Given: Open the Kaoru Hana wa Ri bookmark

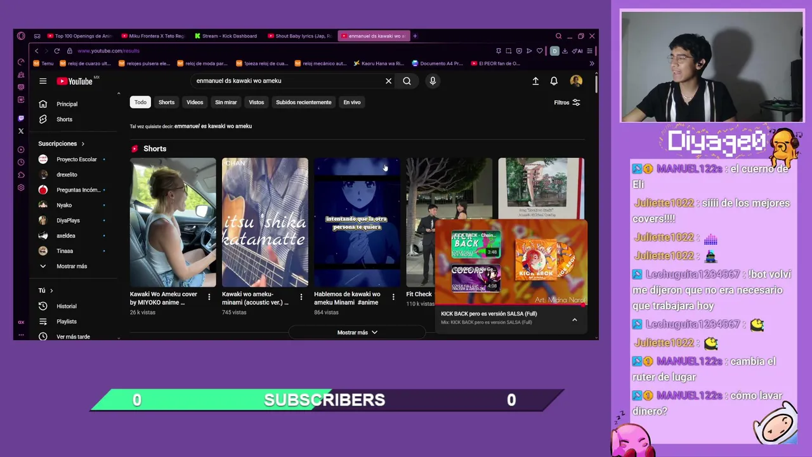Looking at the screenshot, I should [x=379, y=63].
